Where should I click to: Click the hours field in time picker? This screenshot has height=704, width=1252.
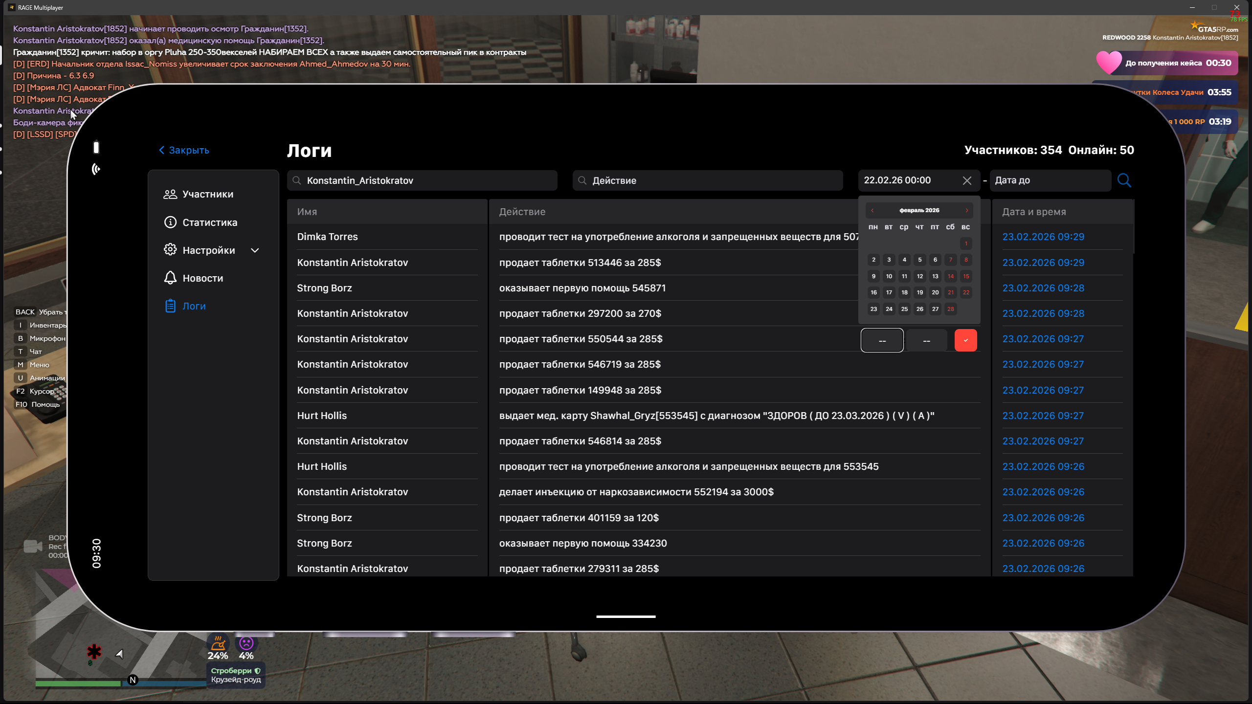[882, 340]
